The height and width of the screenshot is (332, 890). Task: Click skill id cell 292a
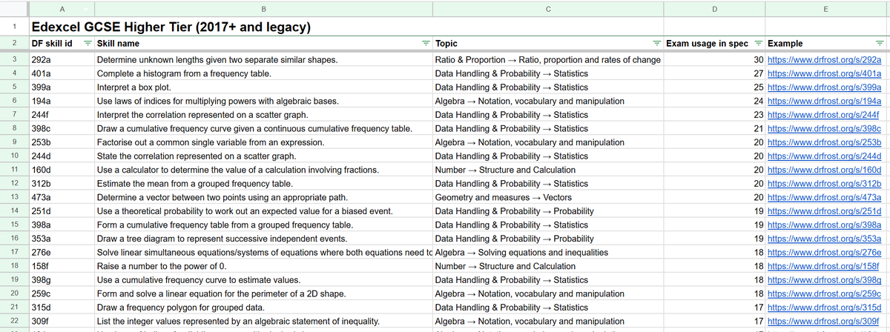62,60
